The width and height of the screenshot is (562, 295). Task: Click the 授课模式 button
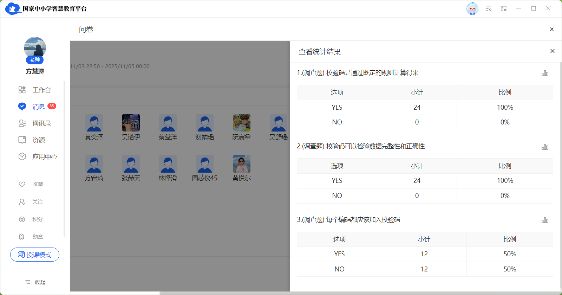pyautogui.click(x=35, y=255)
